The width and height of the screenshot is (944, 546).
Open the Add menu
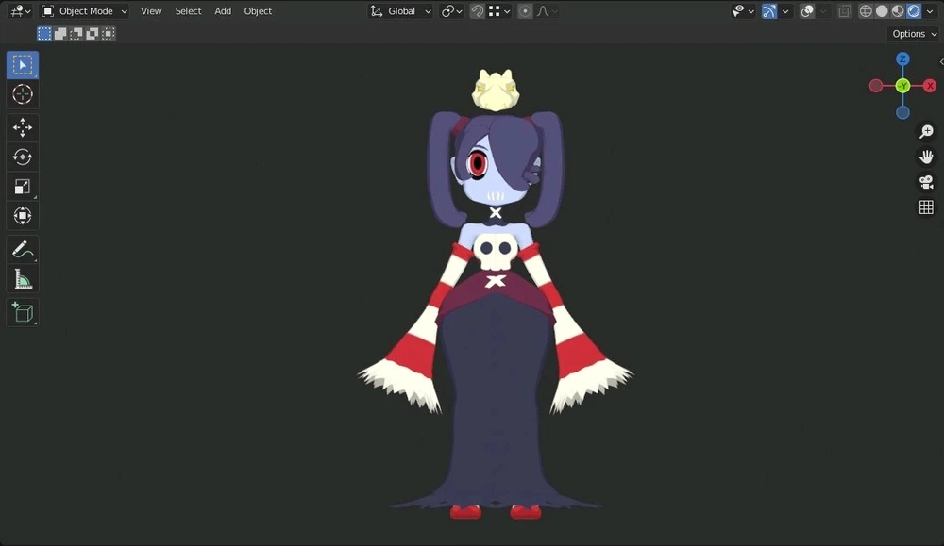tap(223, 11)
